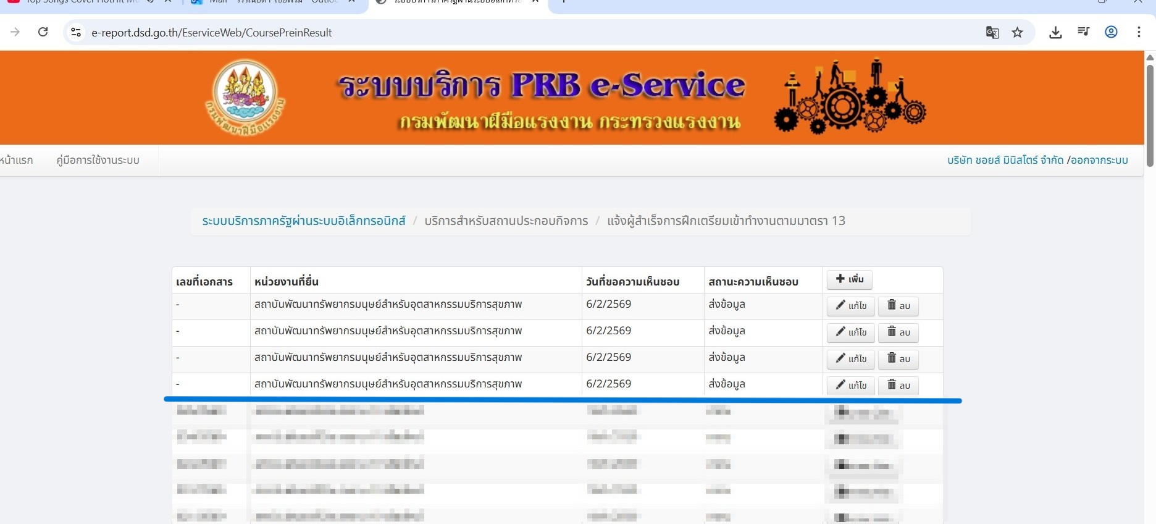The height and width of the screenshot is (524, 1156).
Task: Open the Chrome three-dot menu
Action: (x=1139, y=32)
